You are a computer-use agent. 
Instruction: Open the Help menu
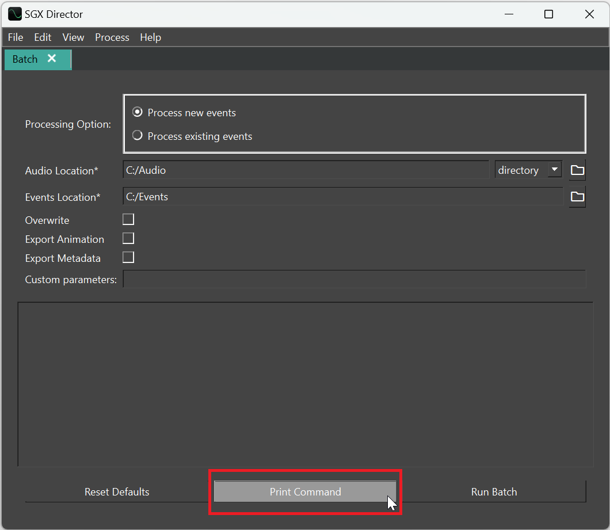click(x=150, y=37)
